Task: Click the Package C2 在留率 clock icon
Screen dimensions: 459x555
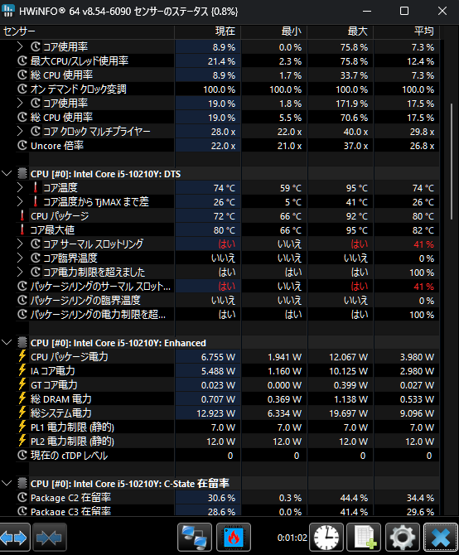Action: click(22, 498)
